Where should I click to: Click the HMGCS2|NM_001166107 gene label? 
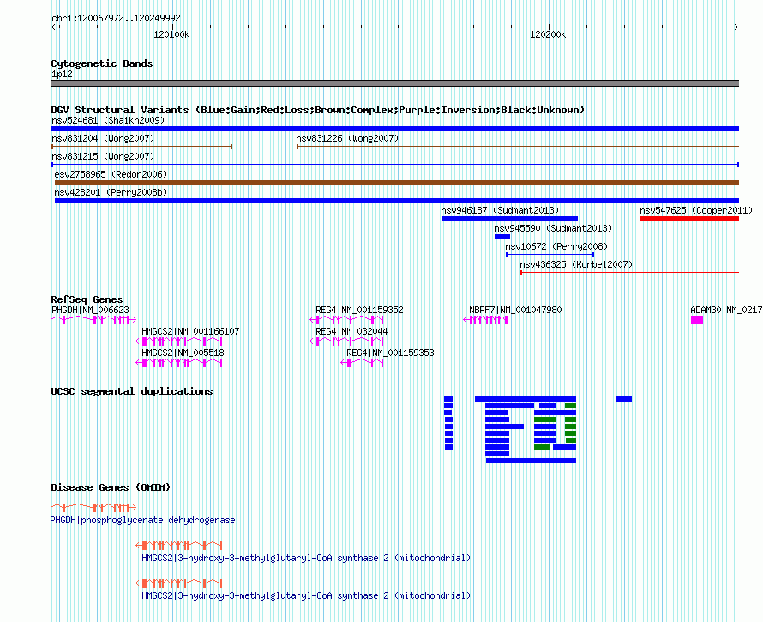click(x=190, y=331)
